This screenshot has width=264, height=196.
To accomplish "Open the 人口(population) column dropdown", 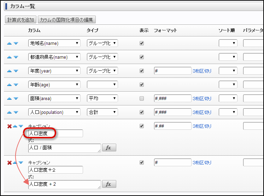I will pos(54,112).
